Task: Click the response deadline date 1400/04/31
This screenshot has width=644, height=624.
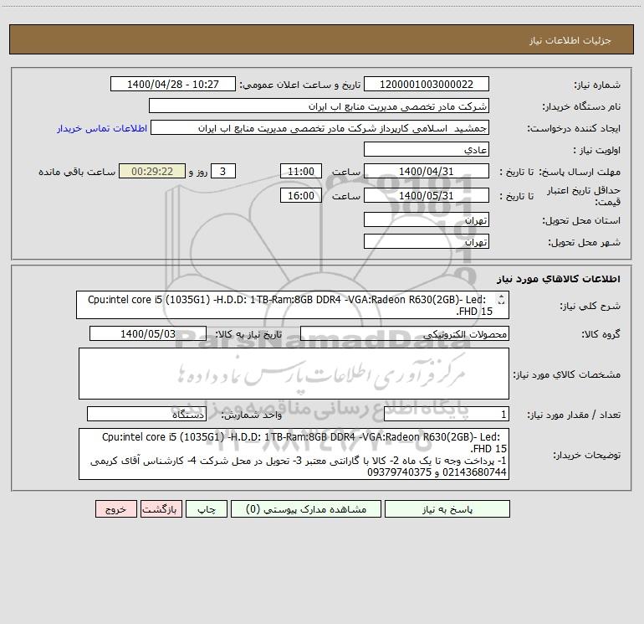Action: (427, 171)
